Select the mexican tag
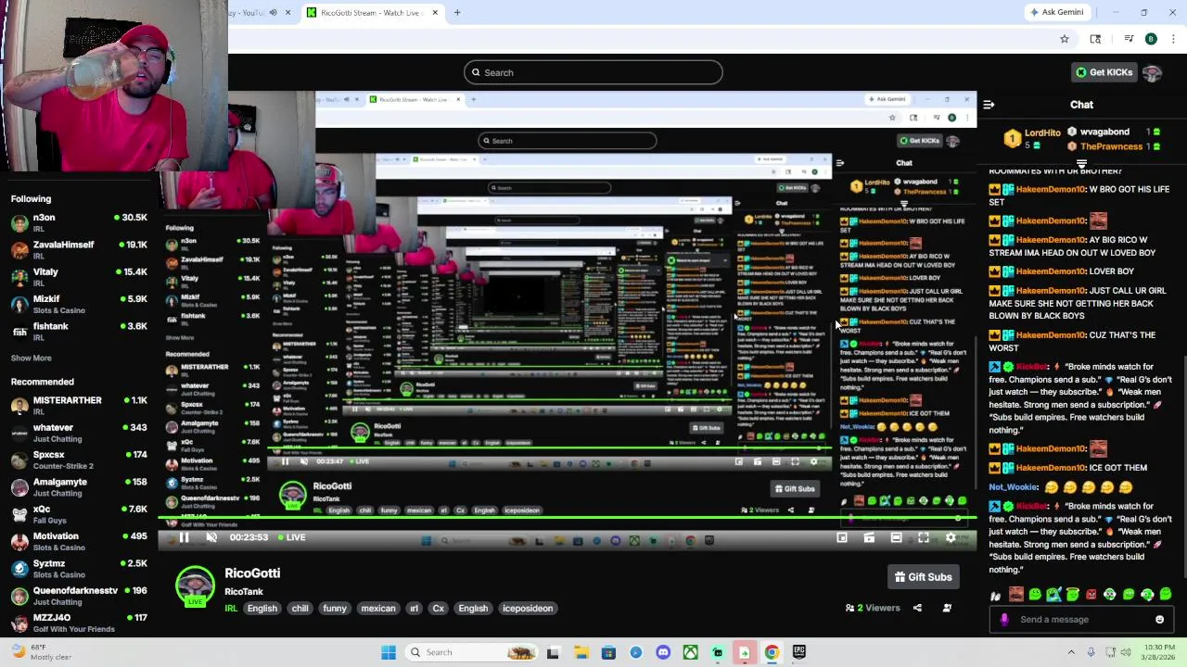This screenshot has width=1187, height=667. 378,609
